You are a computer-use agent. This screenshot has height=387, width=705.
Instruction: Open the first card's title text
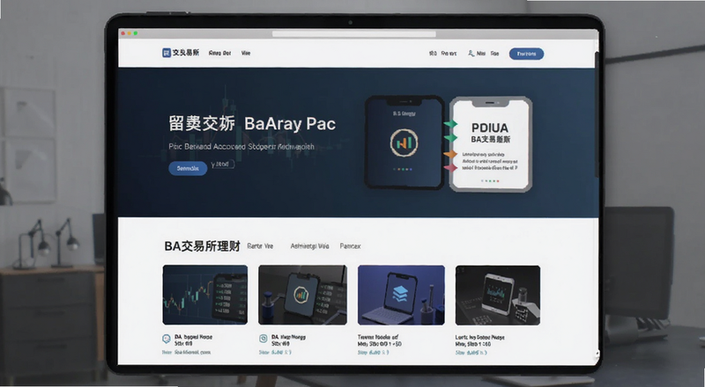193,340
